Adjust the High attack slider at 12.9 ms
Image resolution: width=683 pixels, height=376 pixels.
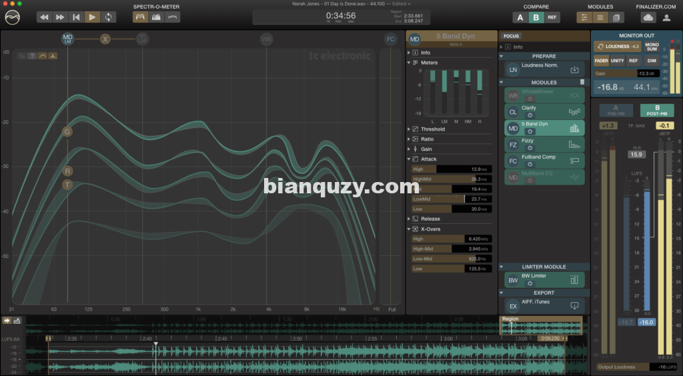[x=452, y=169]
